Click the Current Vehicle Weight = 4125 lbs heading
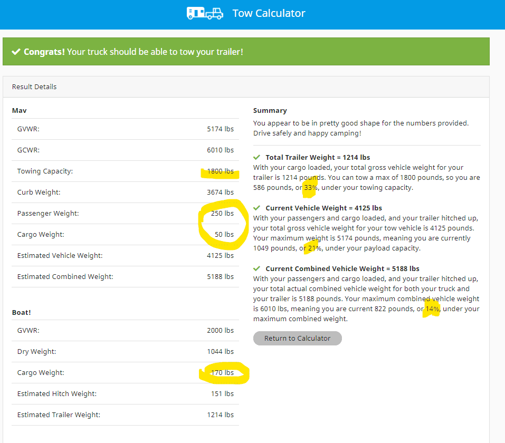 tap(323, 208)
